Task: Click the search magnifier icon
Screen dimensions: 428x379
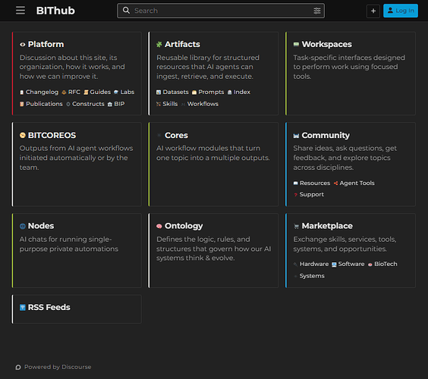Action: point(126,11)
